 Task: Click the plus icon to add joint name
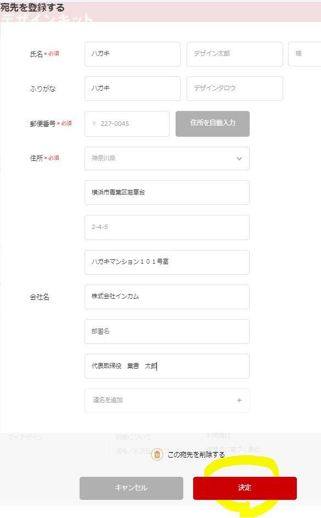(x=239, y=400)
